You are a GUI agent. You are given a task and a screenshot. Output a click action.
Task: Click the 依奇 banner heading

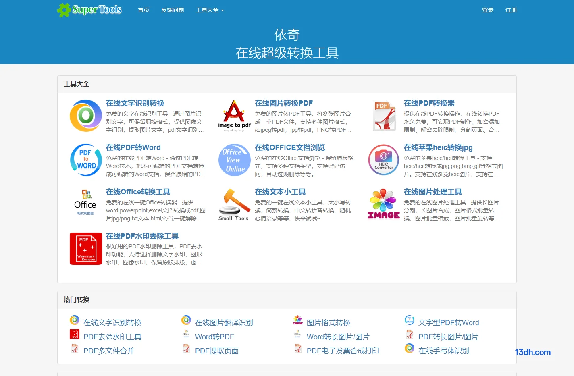pyautogui.click(x=287, y=35)
